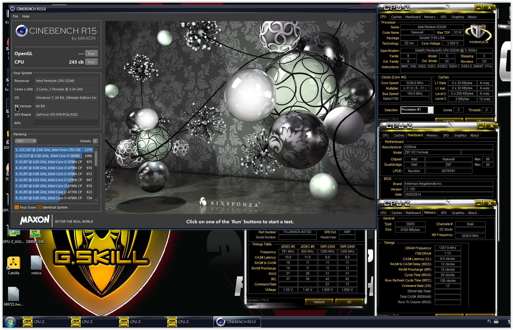The height and width of the screenshot is (330, 513).
Task: Open Caches tab in top CPU-Z window
Action: click(x=396, y=17)
